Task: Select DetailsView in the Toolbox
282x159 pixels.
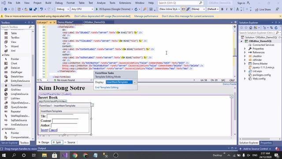Action: click(17, 76)
